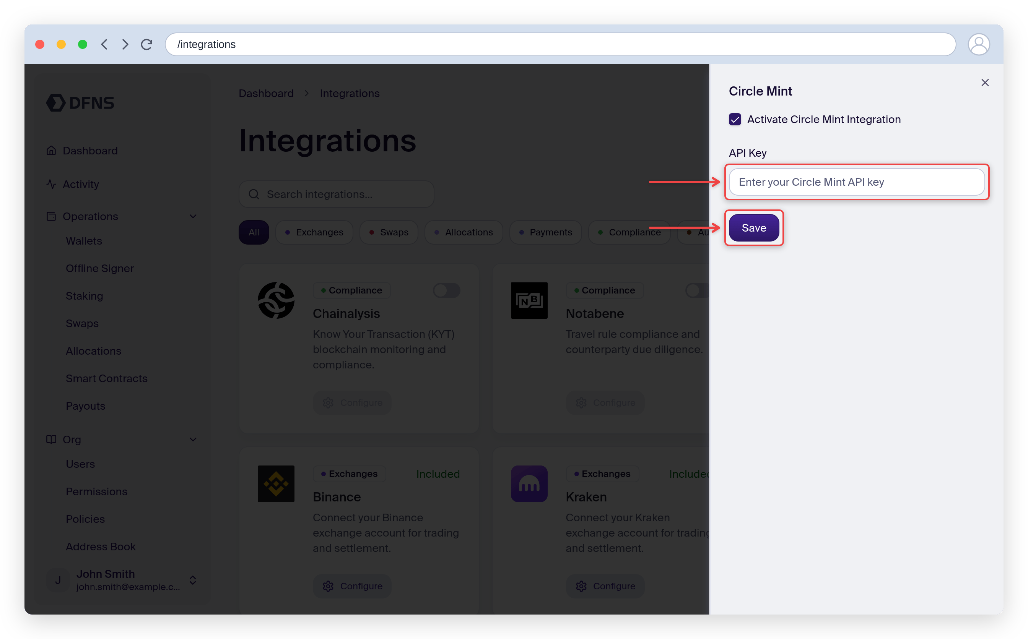Filter by Swaps category
The height and width of the screenshot is (639, 1028).
(389, 232)
